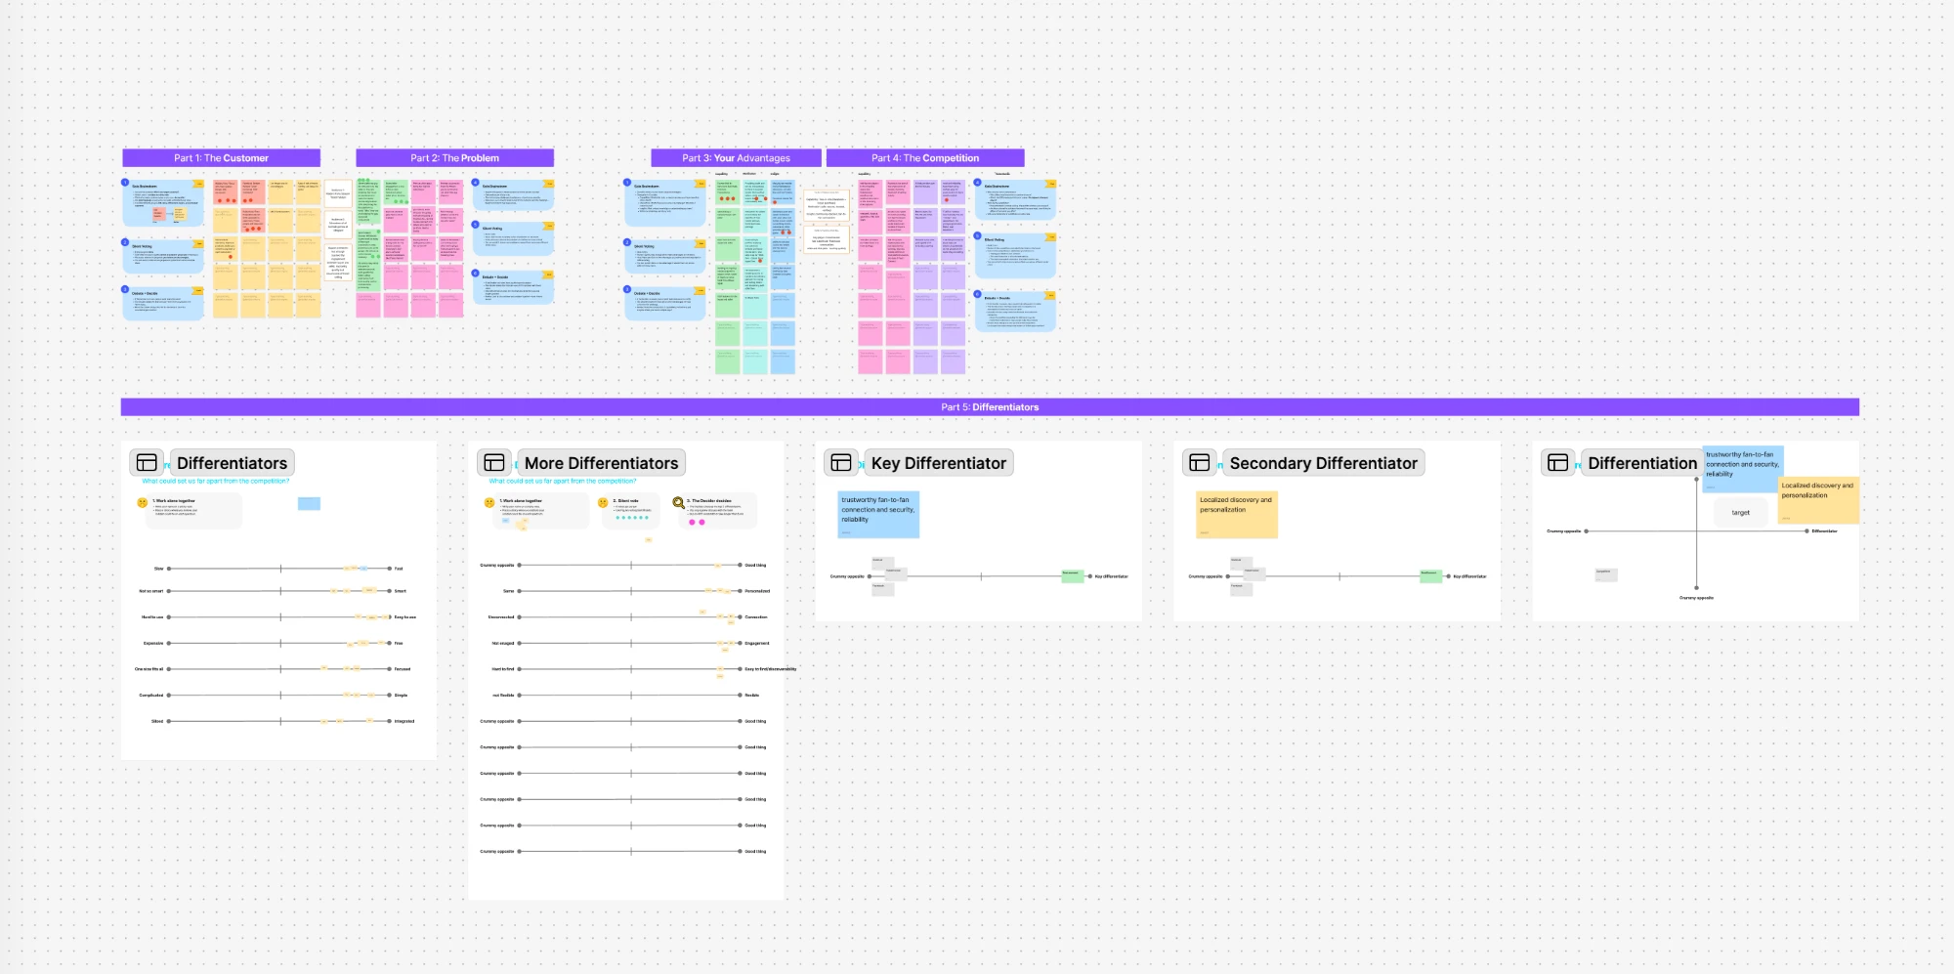Select the Part 2: The Problem header
1954x974 pixels.
[454, 158]
